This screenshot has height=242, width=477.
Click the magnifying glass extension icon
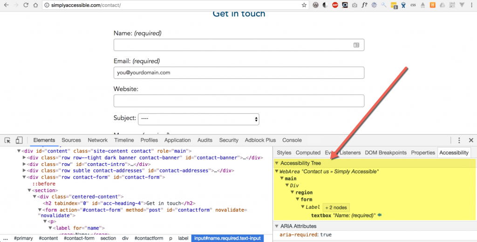coord(384,5)
